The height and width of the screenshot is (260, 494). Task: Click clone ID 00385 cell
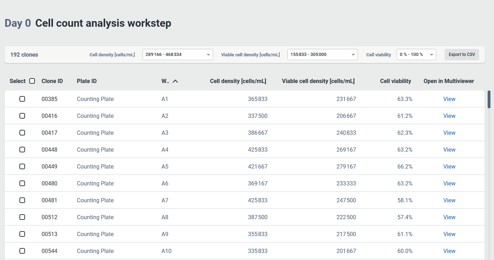[49, 99]
